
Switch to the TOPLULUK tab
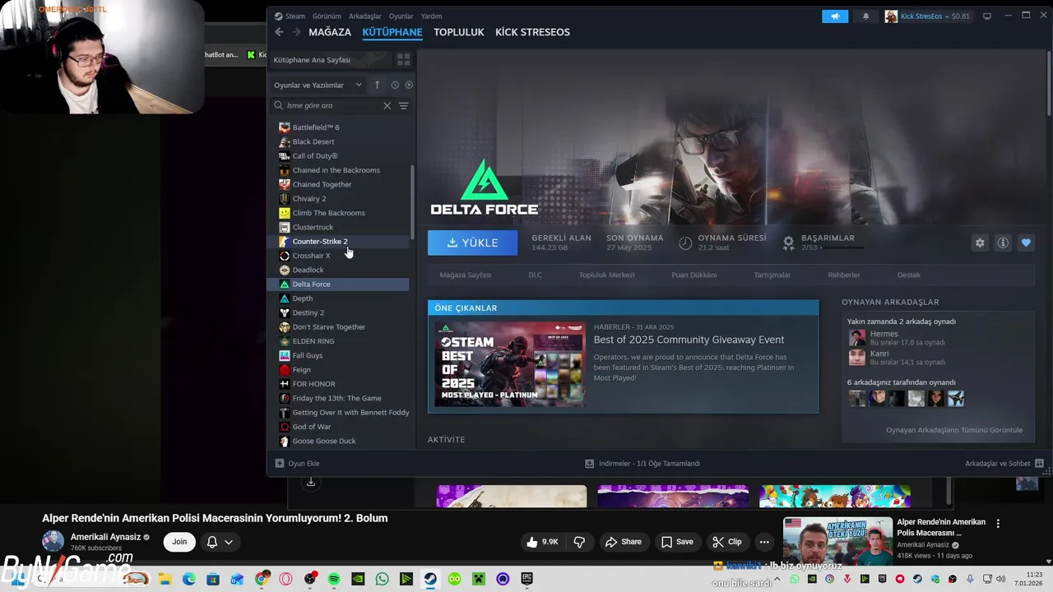[459, 32]
